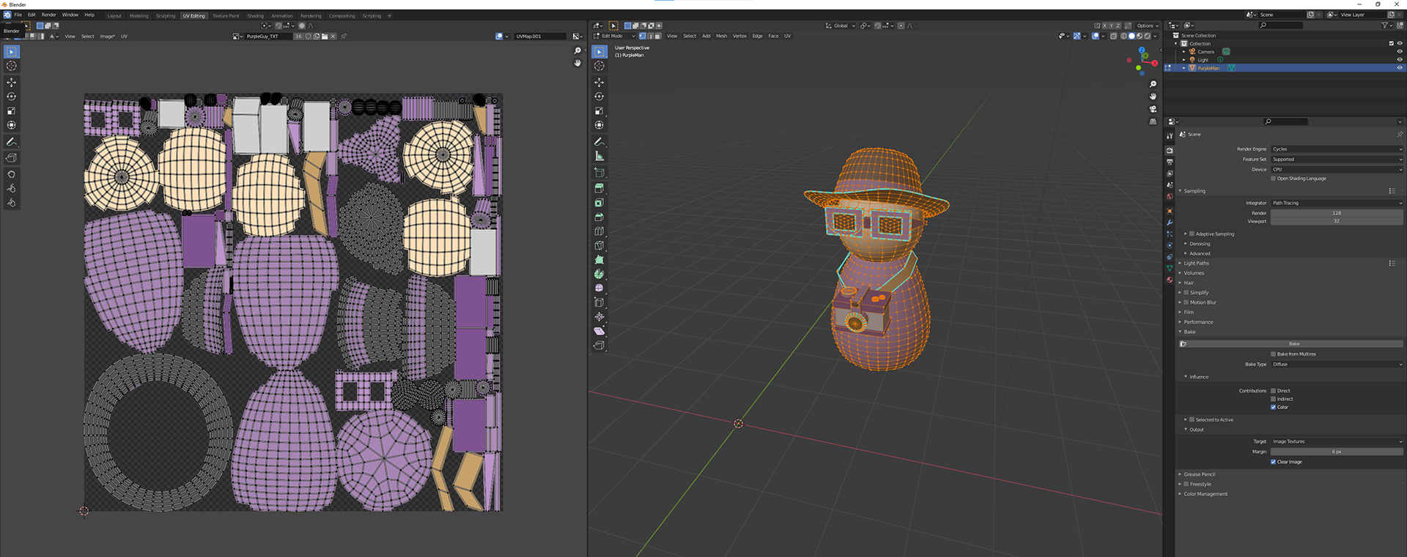Screen dimensions: 1407x557
Task: Open the Render Engine dropdown showing Cycles
Action: [x=1337, y=149]
